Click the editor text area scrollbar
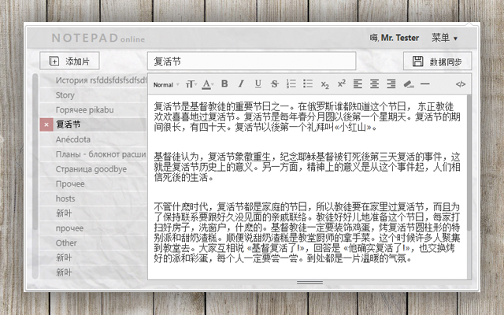This screenshot has height=315, width=504. coord(469,162)
